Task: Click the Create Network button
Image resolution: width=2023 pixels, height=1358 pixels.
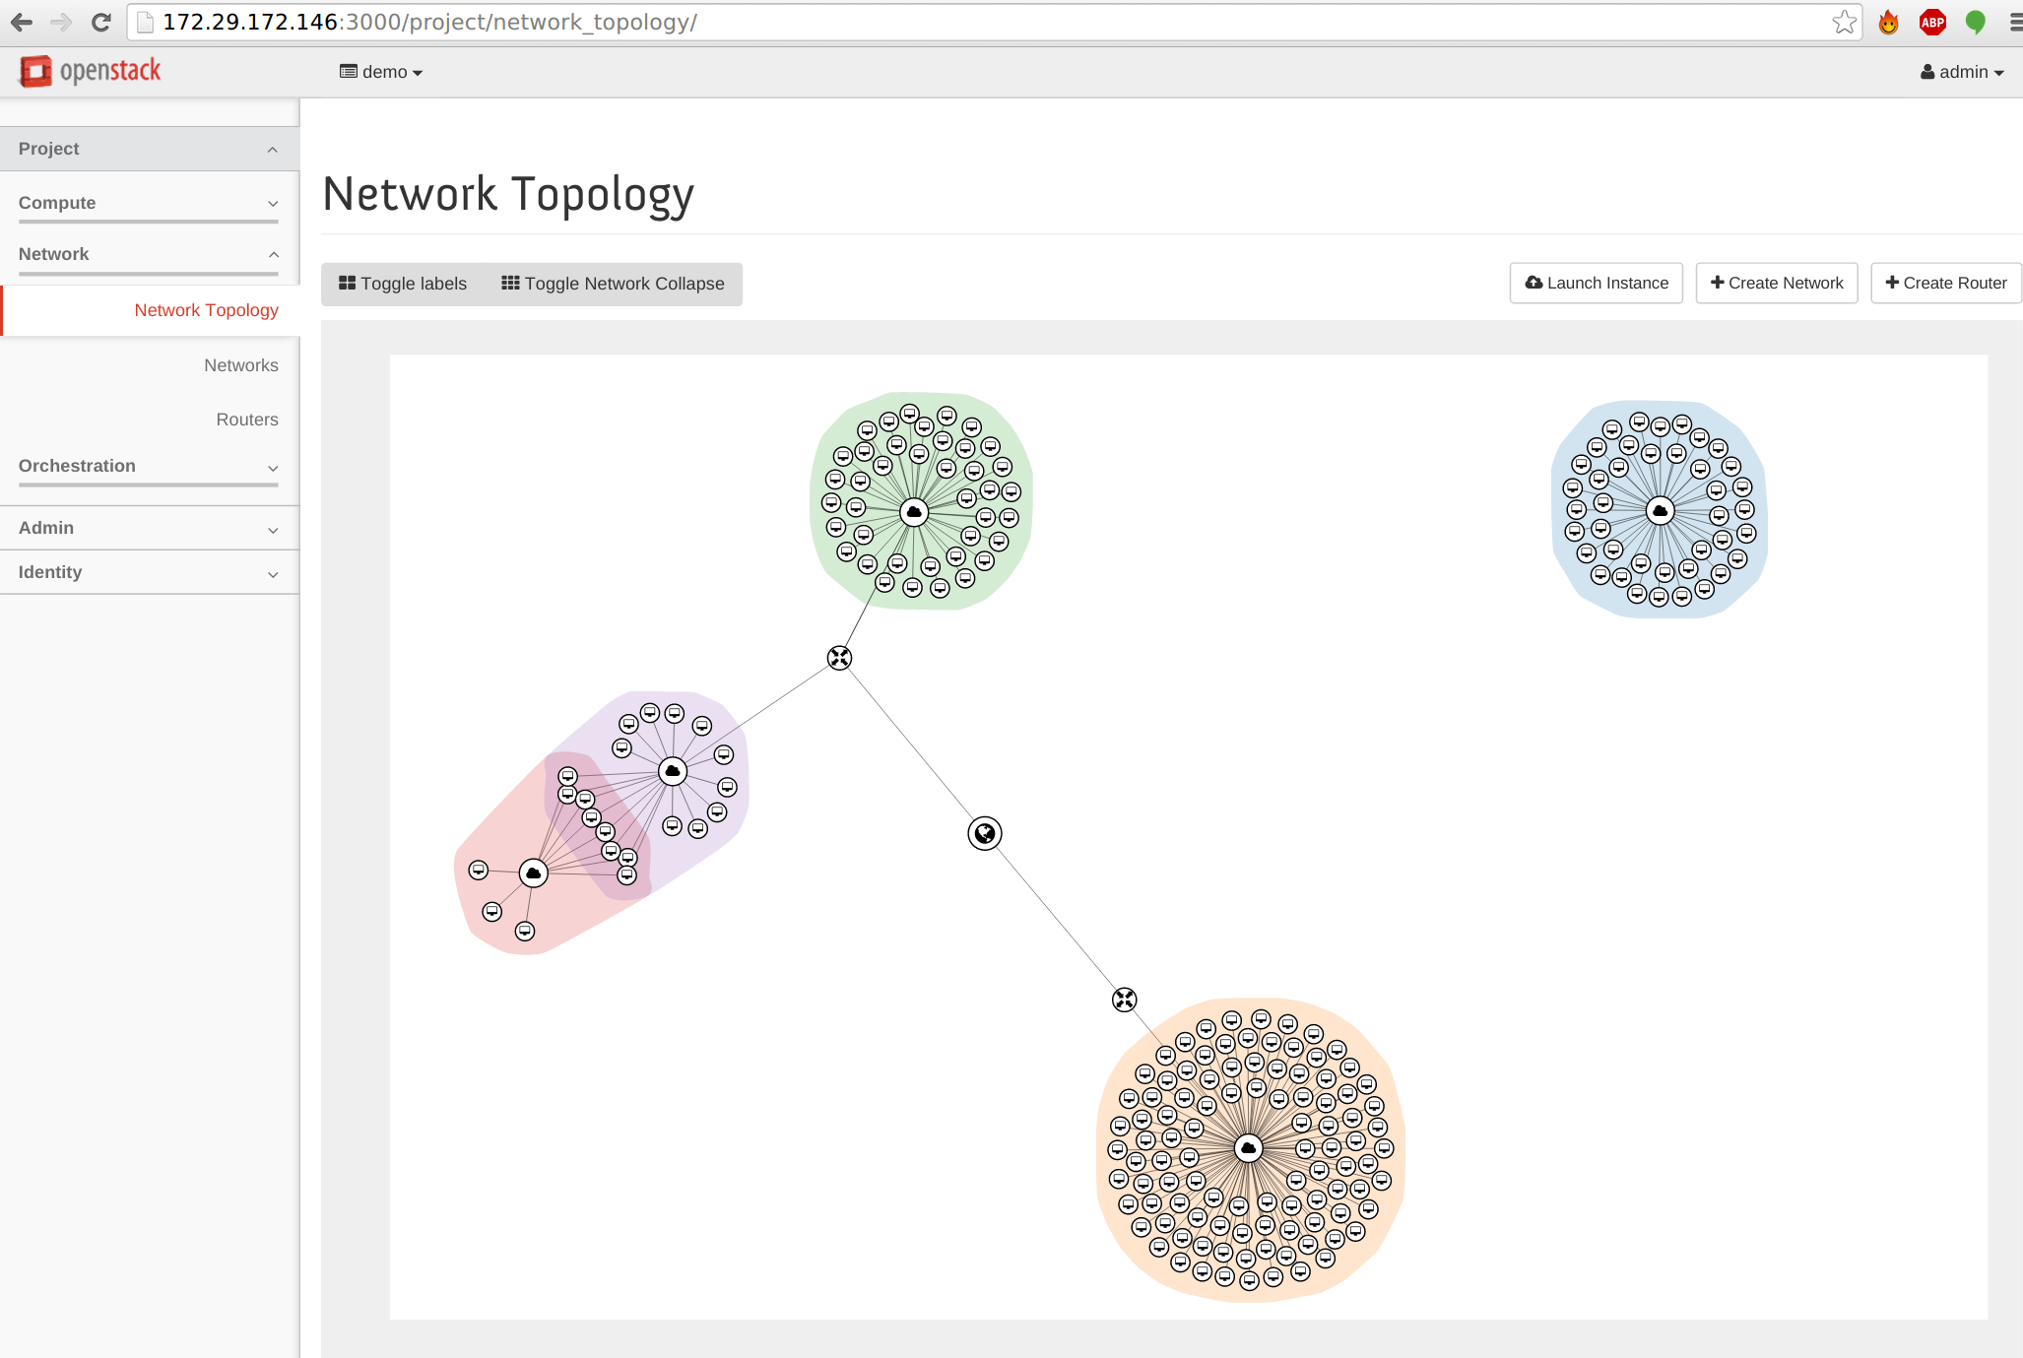Action: point(1776,283)
